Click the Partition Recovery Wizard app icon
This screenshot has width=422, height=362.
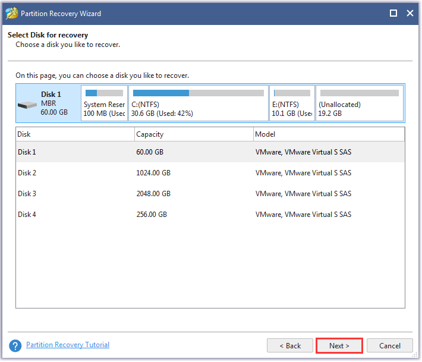click(11, 13)
